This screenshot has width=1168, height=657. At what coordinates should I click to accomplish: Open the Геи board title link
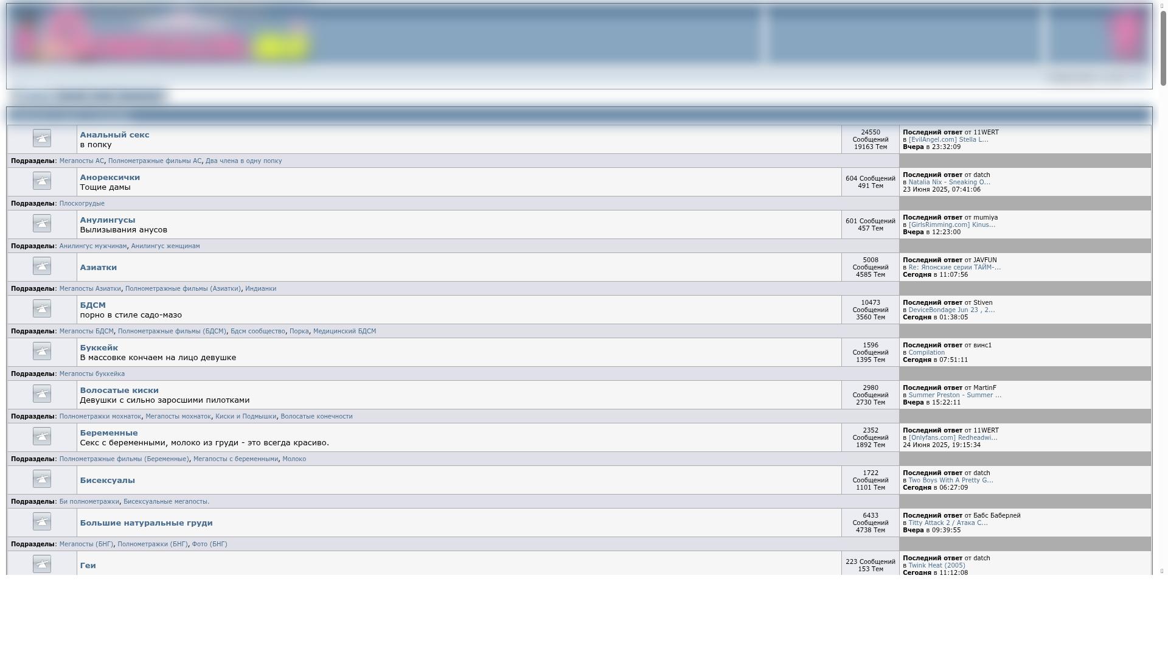(88, 566)
